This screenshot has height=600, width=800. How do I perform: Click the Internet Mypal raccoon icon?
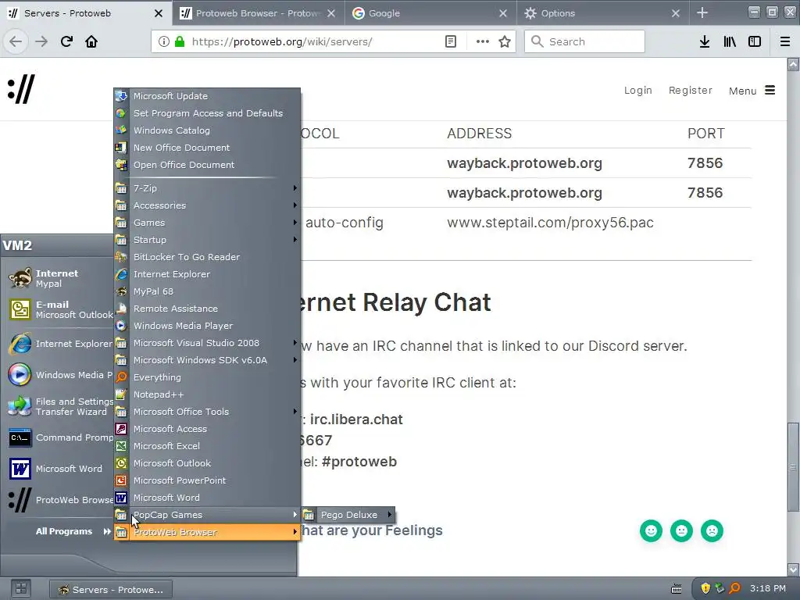(20, 278)
